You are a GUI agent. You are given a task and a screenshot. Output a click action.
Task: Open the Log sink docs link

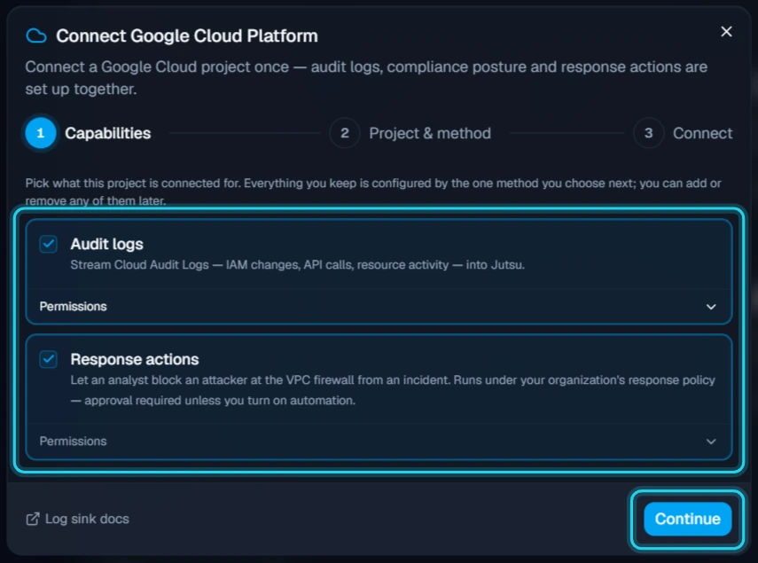click(x=77, y=519)
